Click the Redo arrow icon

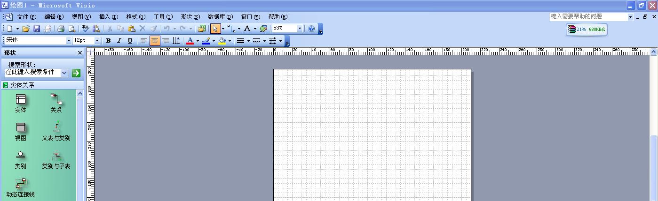(183, 29)
